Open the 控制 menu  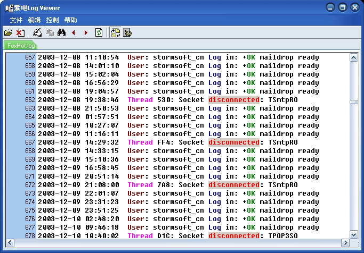point(52,20)
